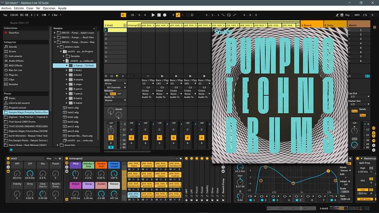
Task: Adjust the Sample Length knob
Action: pyautogui.click(x=114, y=173)
